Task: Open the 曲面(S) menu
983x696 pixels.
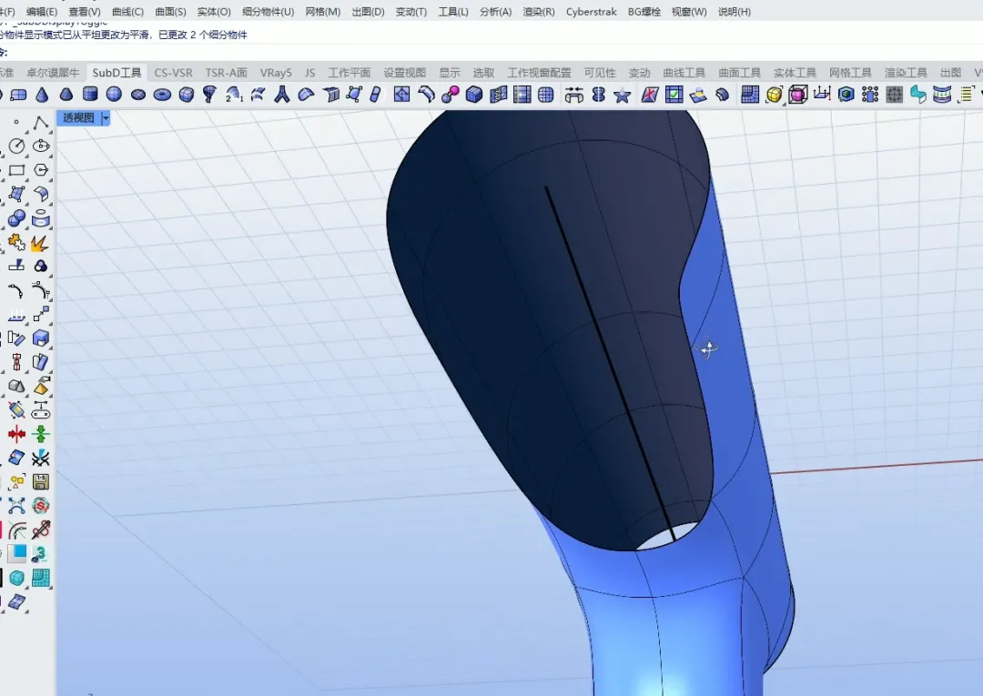Action: (170, 11)
